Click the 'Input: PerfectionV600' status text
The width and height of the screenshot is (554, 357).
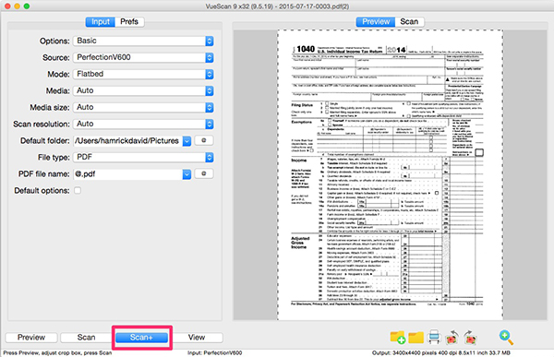click(215, 352)
